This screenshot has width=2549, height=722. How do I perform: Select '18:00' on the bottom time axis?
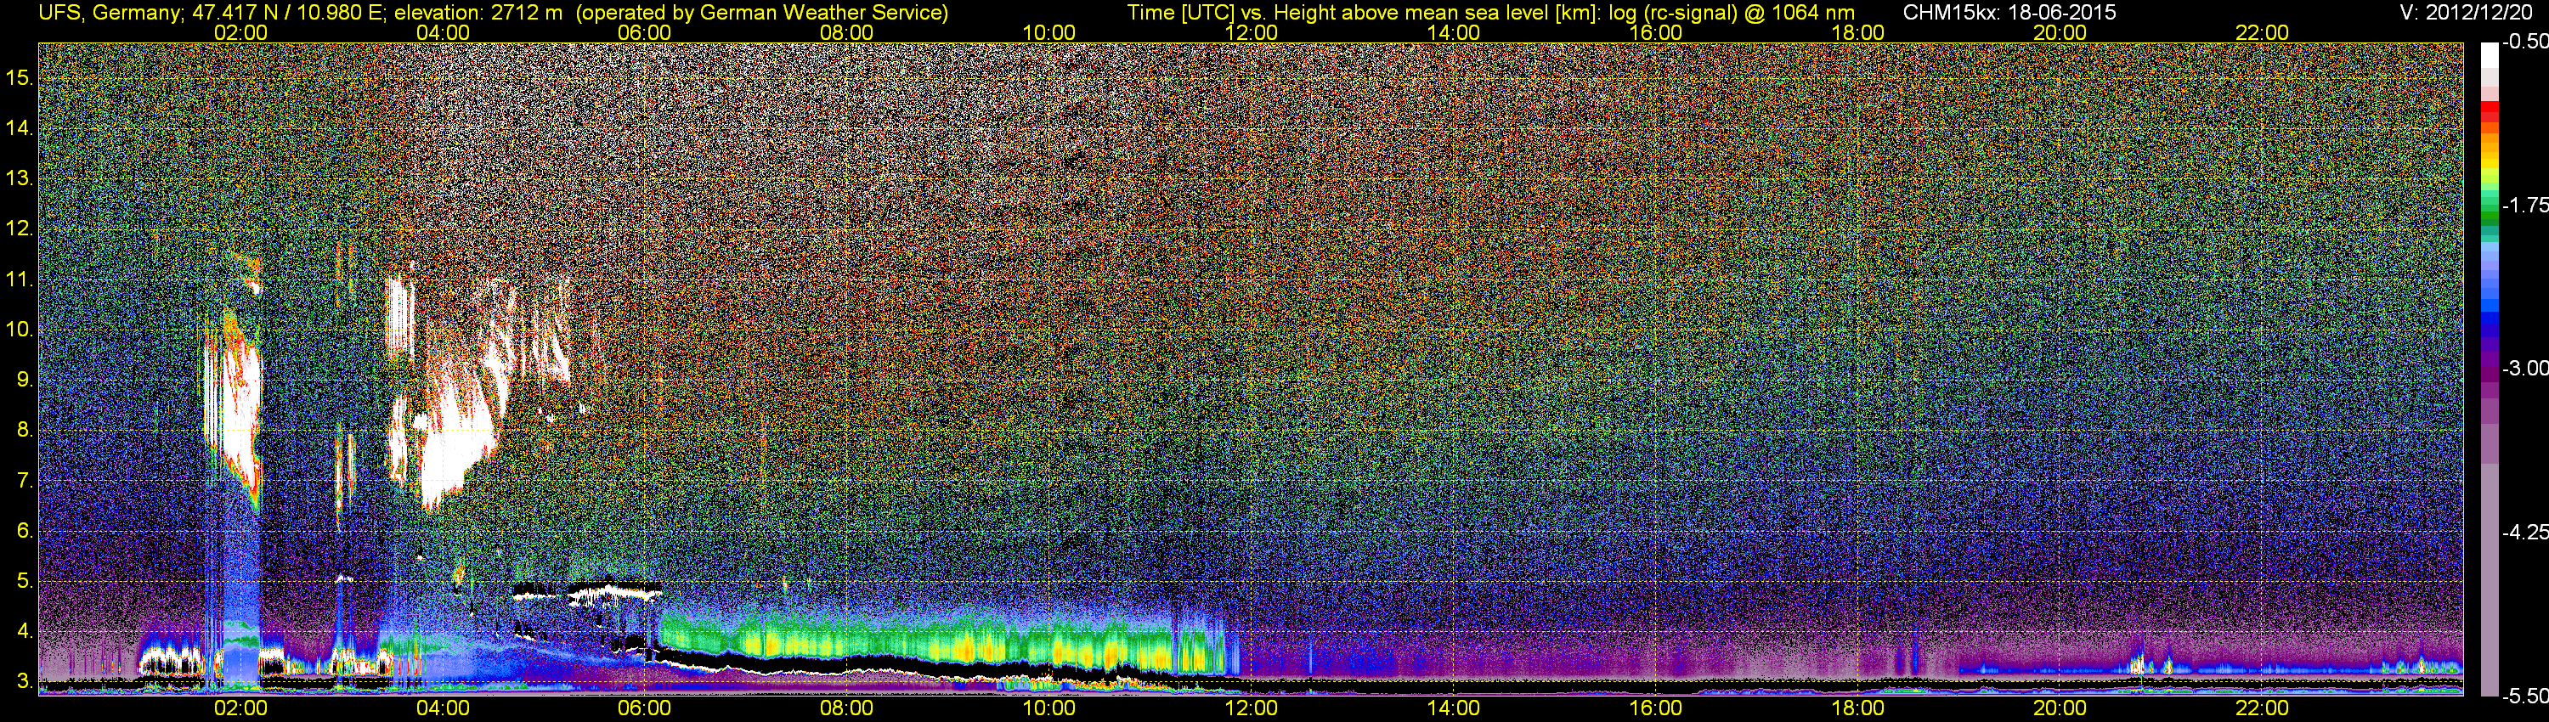tap(1857, 708)
